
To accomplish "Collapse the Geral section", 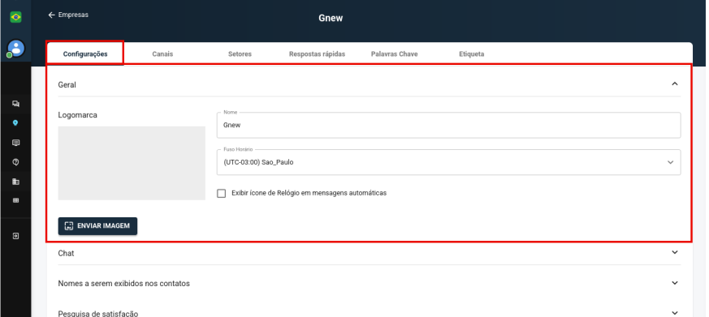I will (675, 84).
